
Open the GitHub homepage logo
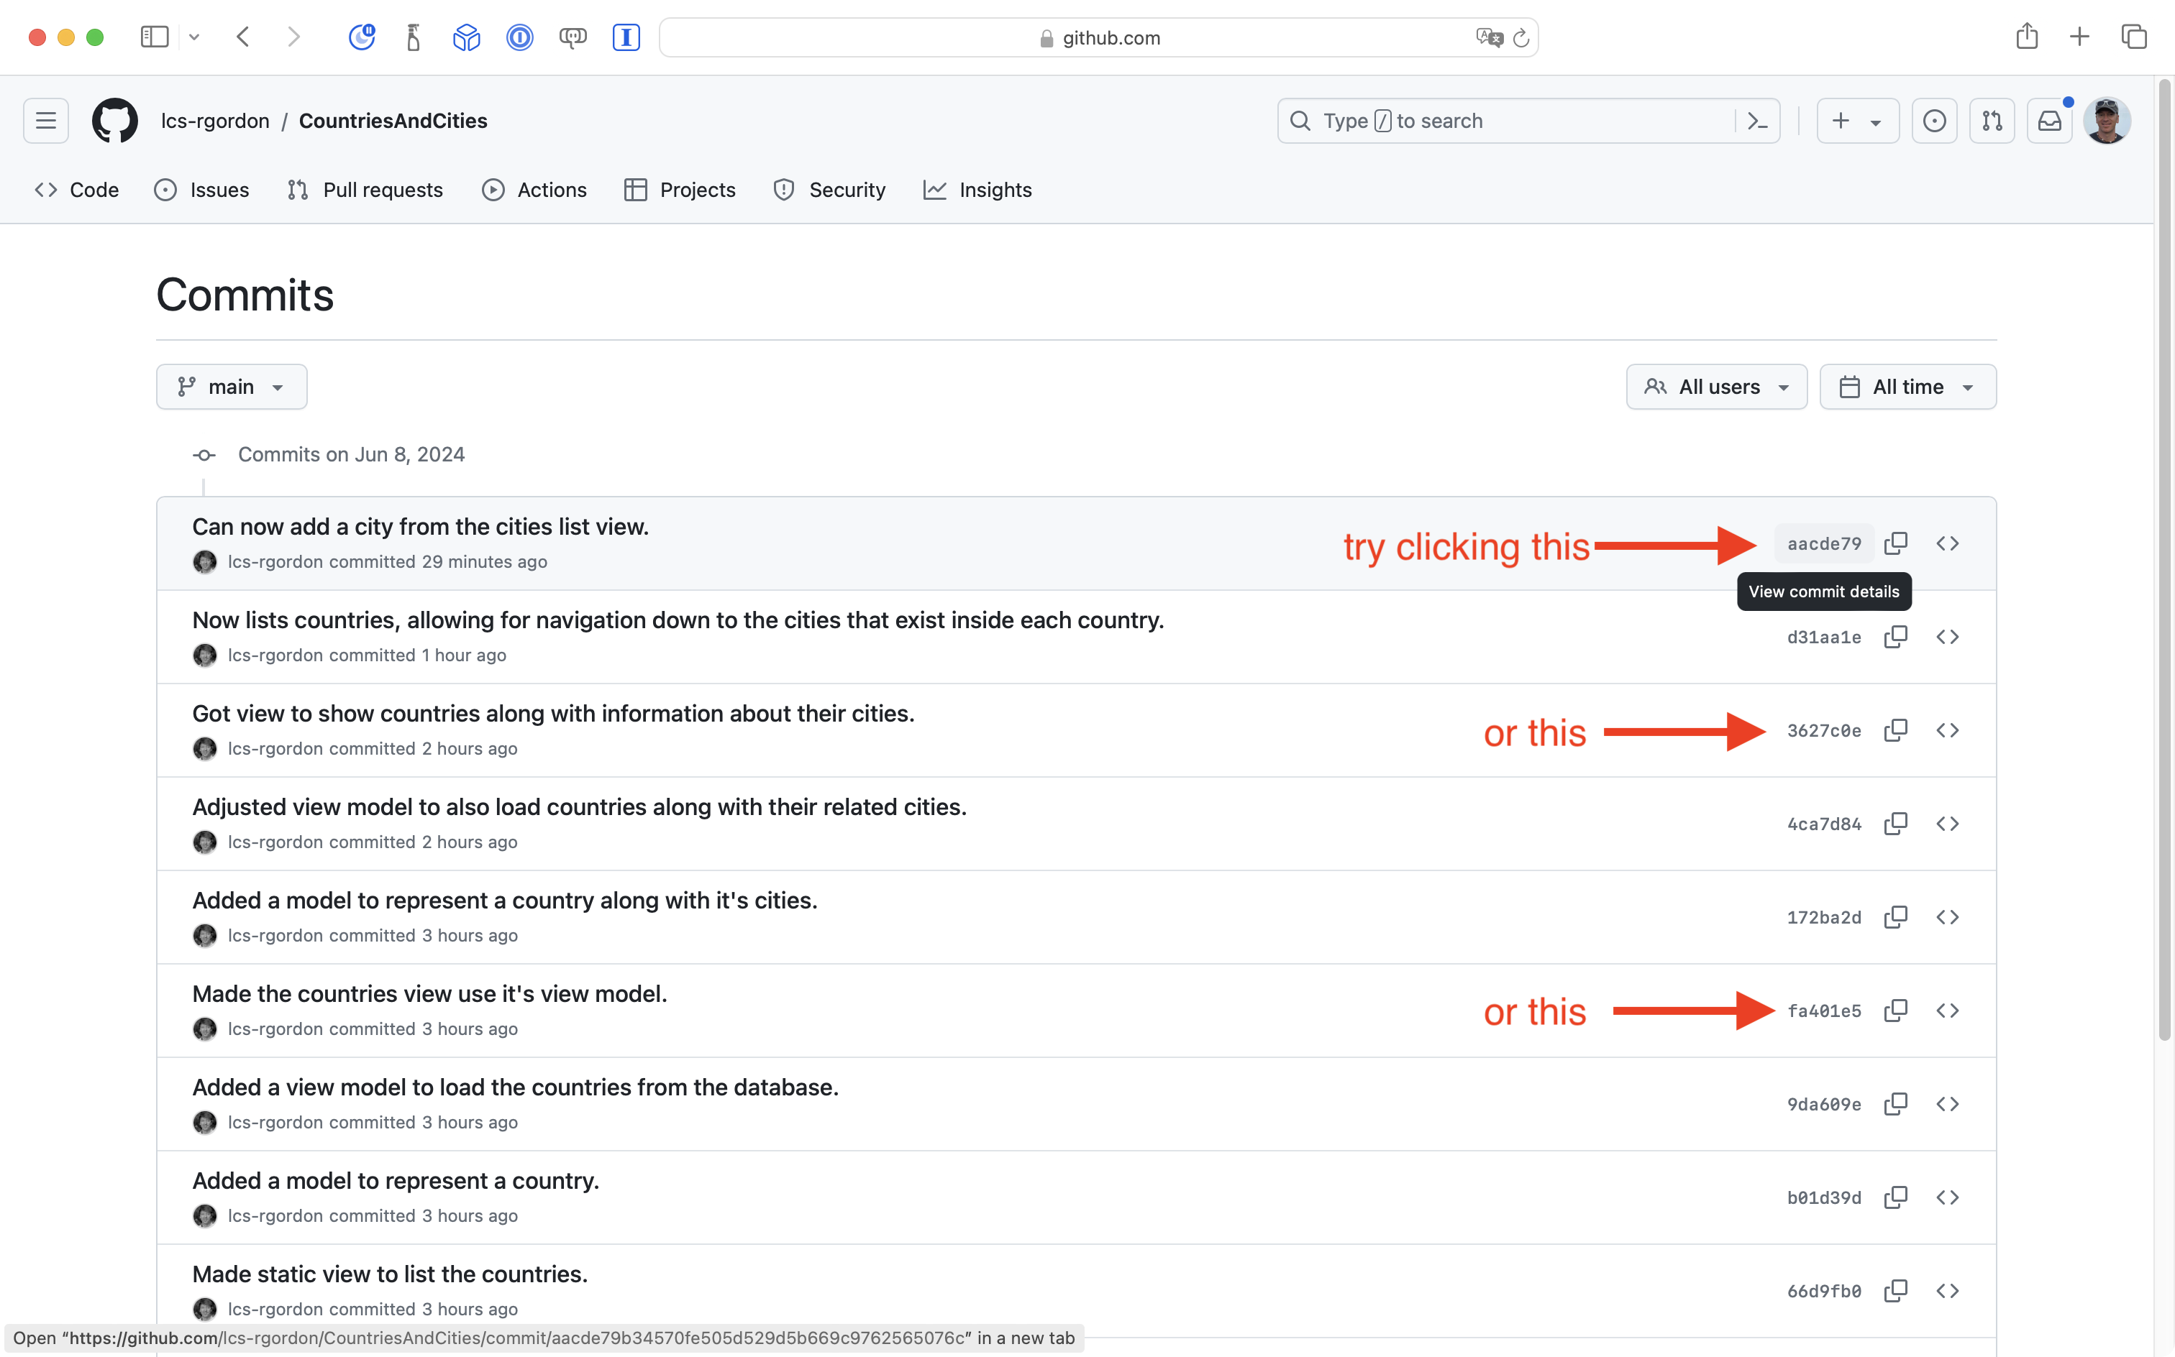(115, 120)
